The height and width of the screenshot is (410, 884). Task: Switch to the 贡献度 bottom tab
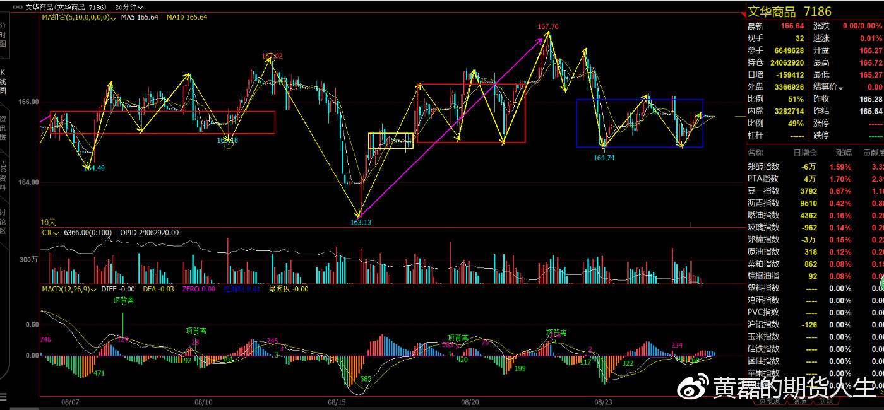tap(769, 401)
